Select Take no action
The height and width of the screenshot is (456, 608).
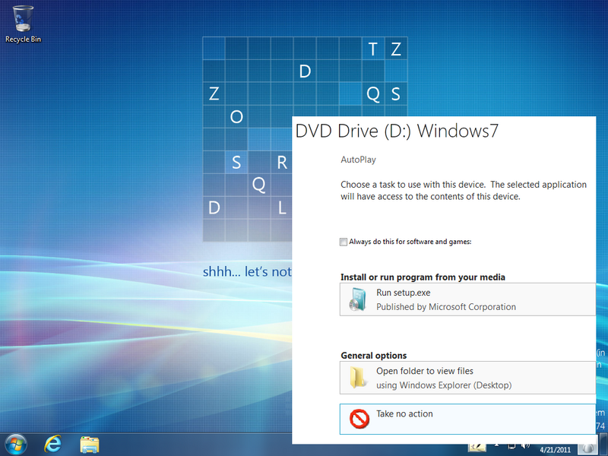[467, 419]
